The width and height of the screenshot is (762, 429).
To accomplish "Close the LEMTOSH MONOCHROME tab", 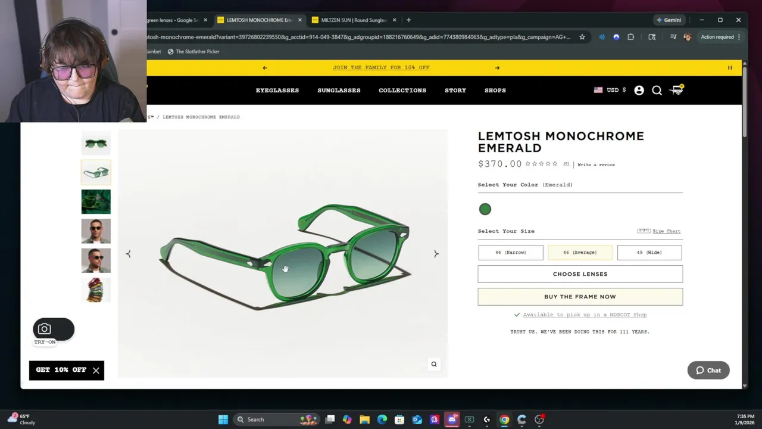I will click(x=299, y=20).
